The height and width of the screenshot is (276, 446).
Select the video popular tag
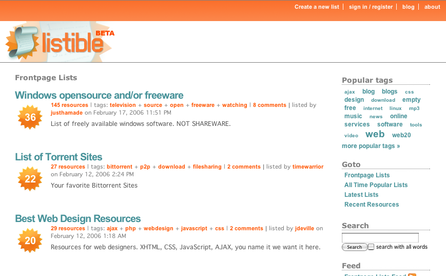(x=351, y=136)
